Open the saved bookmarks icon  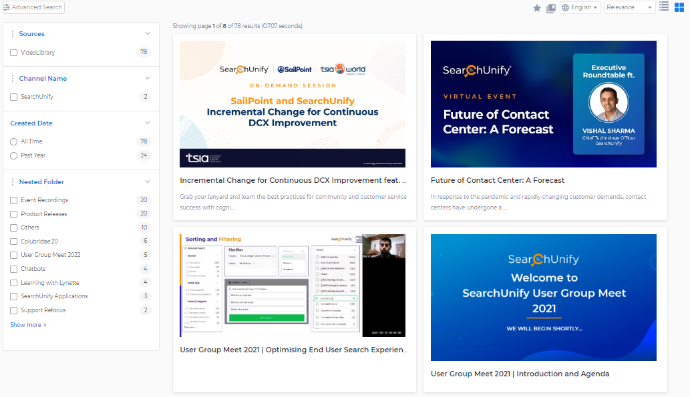pyautogui.click(x=551, y=8)
